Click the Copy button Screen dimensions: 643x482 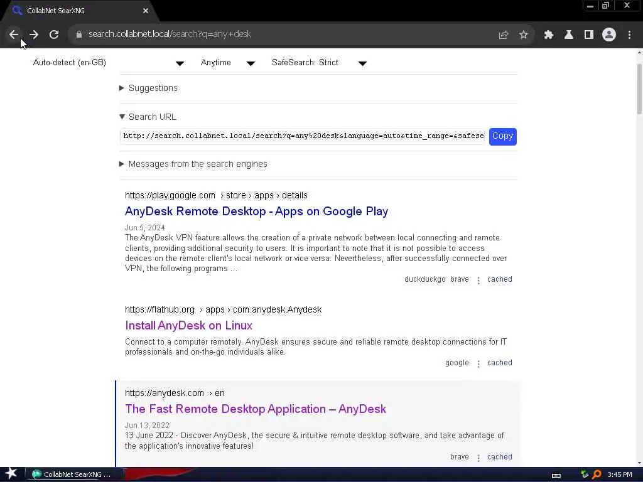[503, 136]
